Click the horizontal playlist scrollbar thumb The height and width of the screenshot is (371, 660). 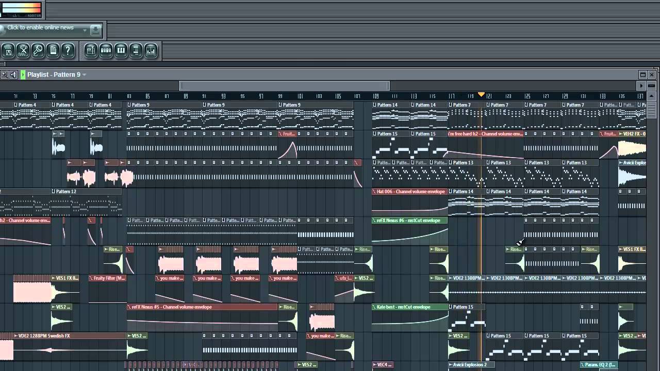pyautogui.click(x=284, y=86)
